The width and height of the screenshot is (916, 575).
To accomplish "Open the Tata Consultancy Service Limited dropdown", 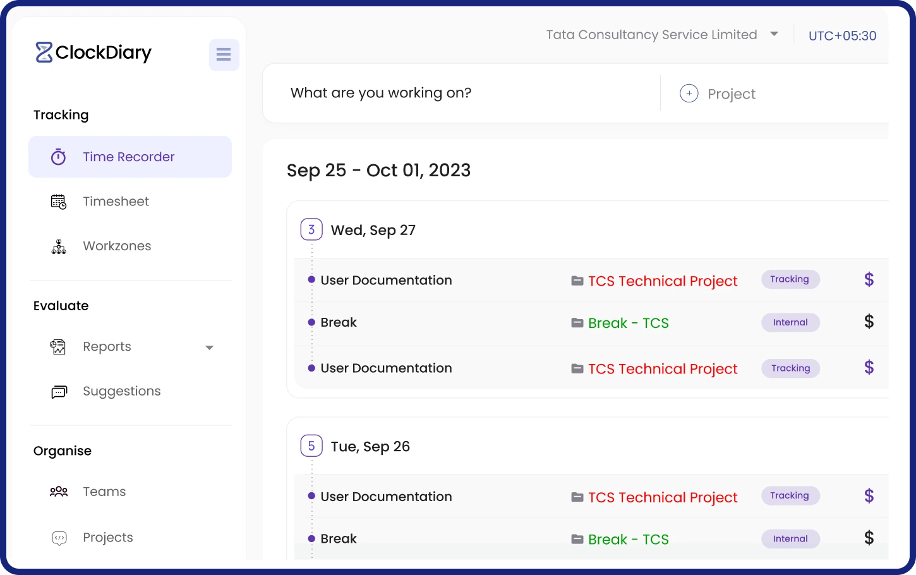I will coord(662,35).
